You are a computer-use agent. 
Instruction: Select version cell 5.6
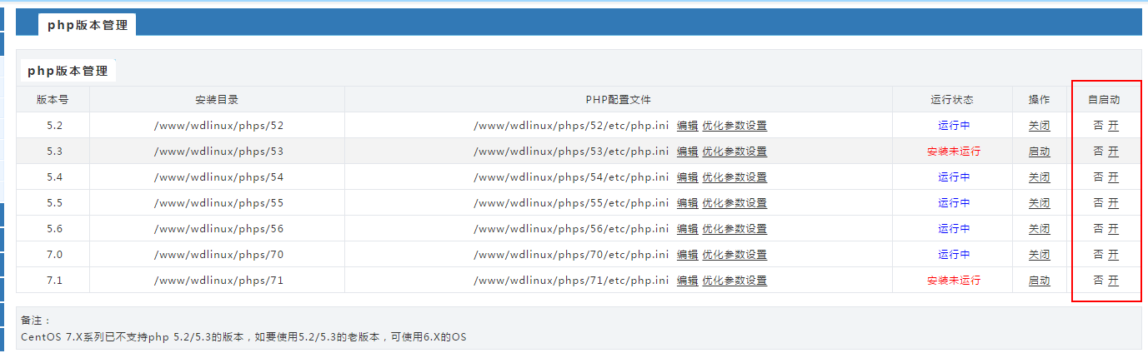tap(54, 229)
